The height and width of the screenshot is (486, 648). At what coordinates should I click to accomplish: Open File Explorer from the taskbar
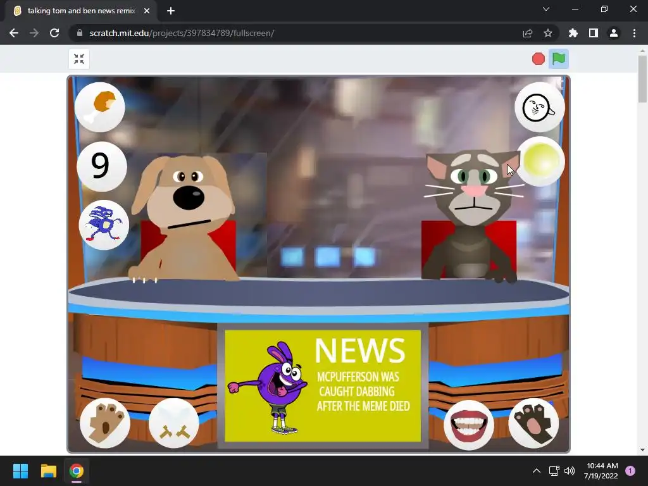[48, 471]
